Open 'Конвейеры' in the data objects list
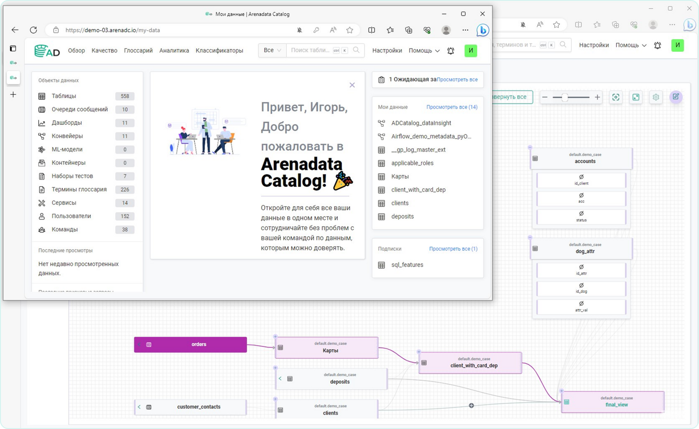 [87, 136]
